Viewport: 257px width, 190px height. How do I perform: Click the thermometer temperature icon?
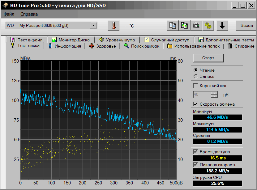coord(114,26)
